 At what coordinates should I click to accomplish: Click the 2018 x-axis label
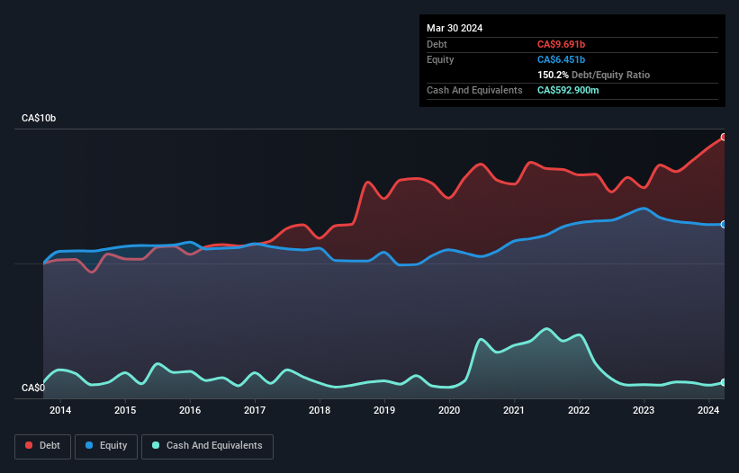pos(320,410)
